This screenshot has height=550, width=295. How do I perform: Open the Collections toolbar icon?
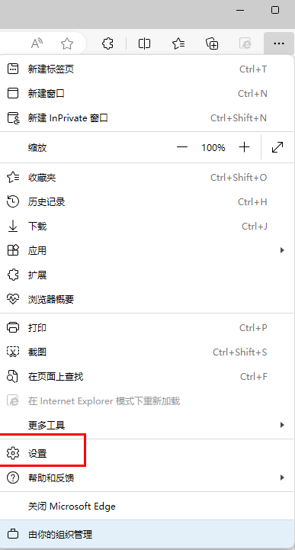point(212,43)
